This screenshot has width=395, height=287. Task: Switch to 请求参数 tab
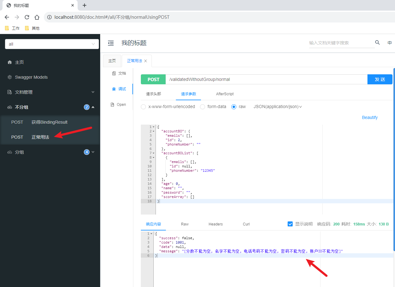pos(188,94)
